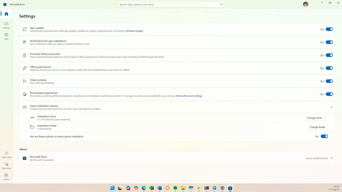Screen dimensions: 342x192
Task: Go to the Home sidebar icon
Action: click(x=6, y=14)
